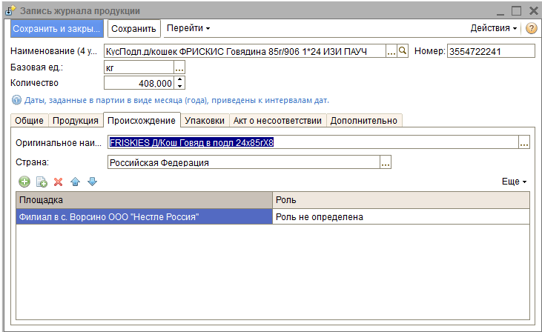Select the Происхождение tab
Image resolution: width=542 pixels, height=332 pixels.
click(142, 121)
